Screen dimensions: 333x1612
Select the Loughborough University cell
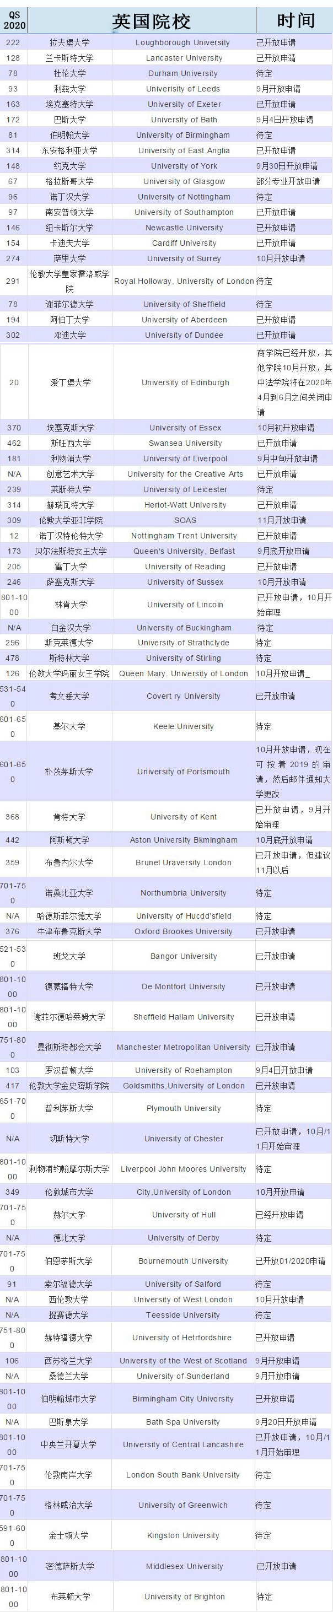(x=183, y=42)
